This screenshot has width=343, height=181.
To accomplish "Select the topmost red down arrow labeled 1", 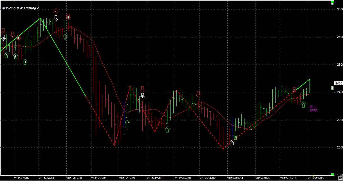I will click(x=56, y=12).
